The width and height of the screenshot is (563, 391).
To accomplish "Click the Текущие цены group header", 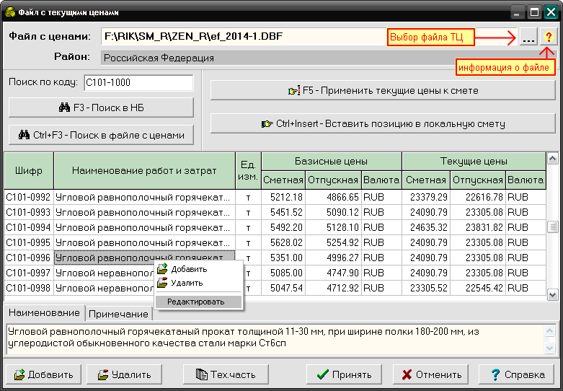I will 474,162.
